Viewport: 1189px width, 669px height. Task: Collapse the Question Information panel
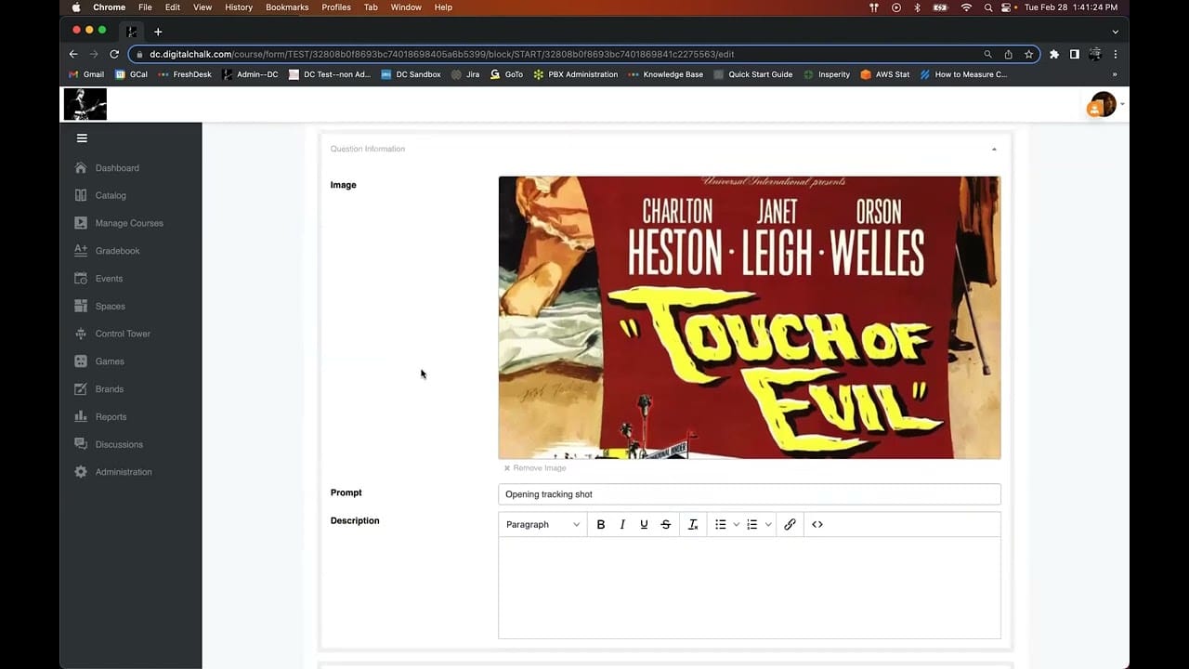point(994,149)
